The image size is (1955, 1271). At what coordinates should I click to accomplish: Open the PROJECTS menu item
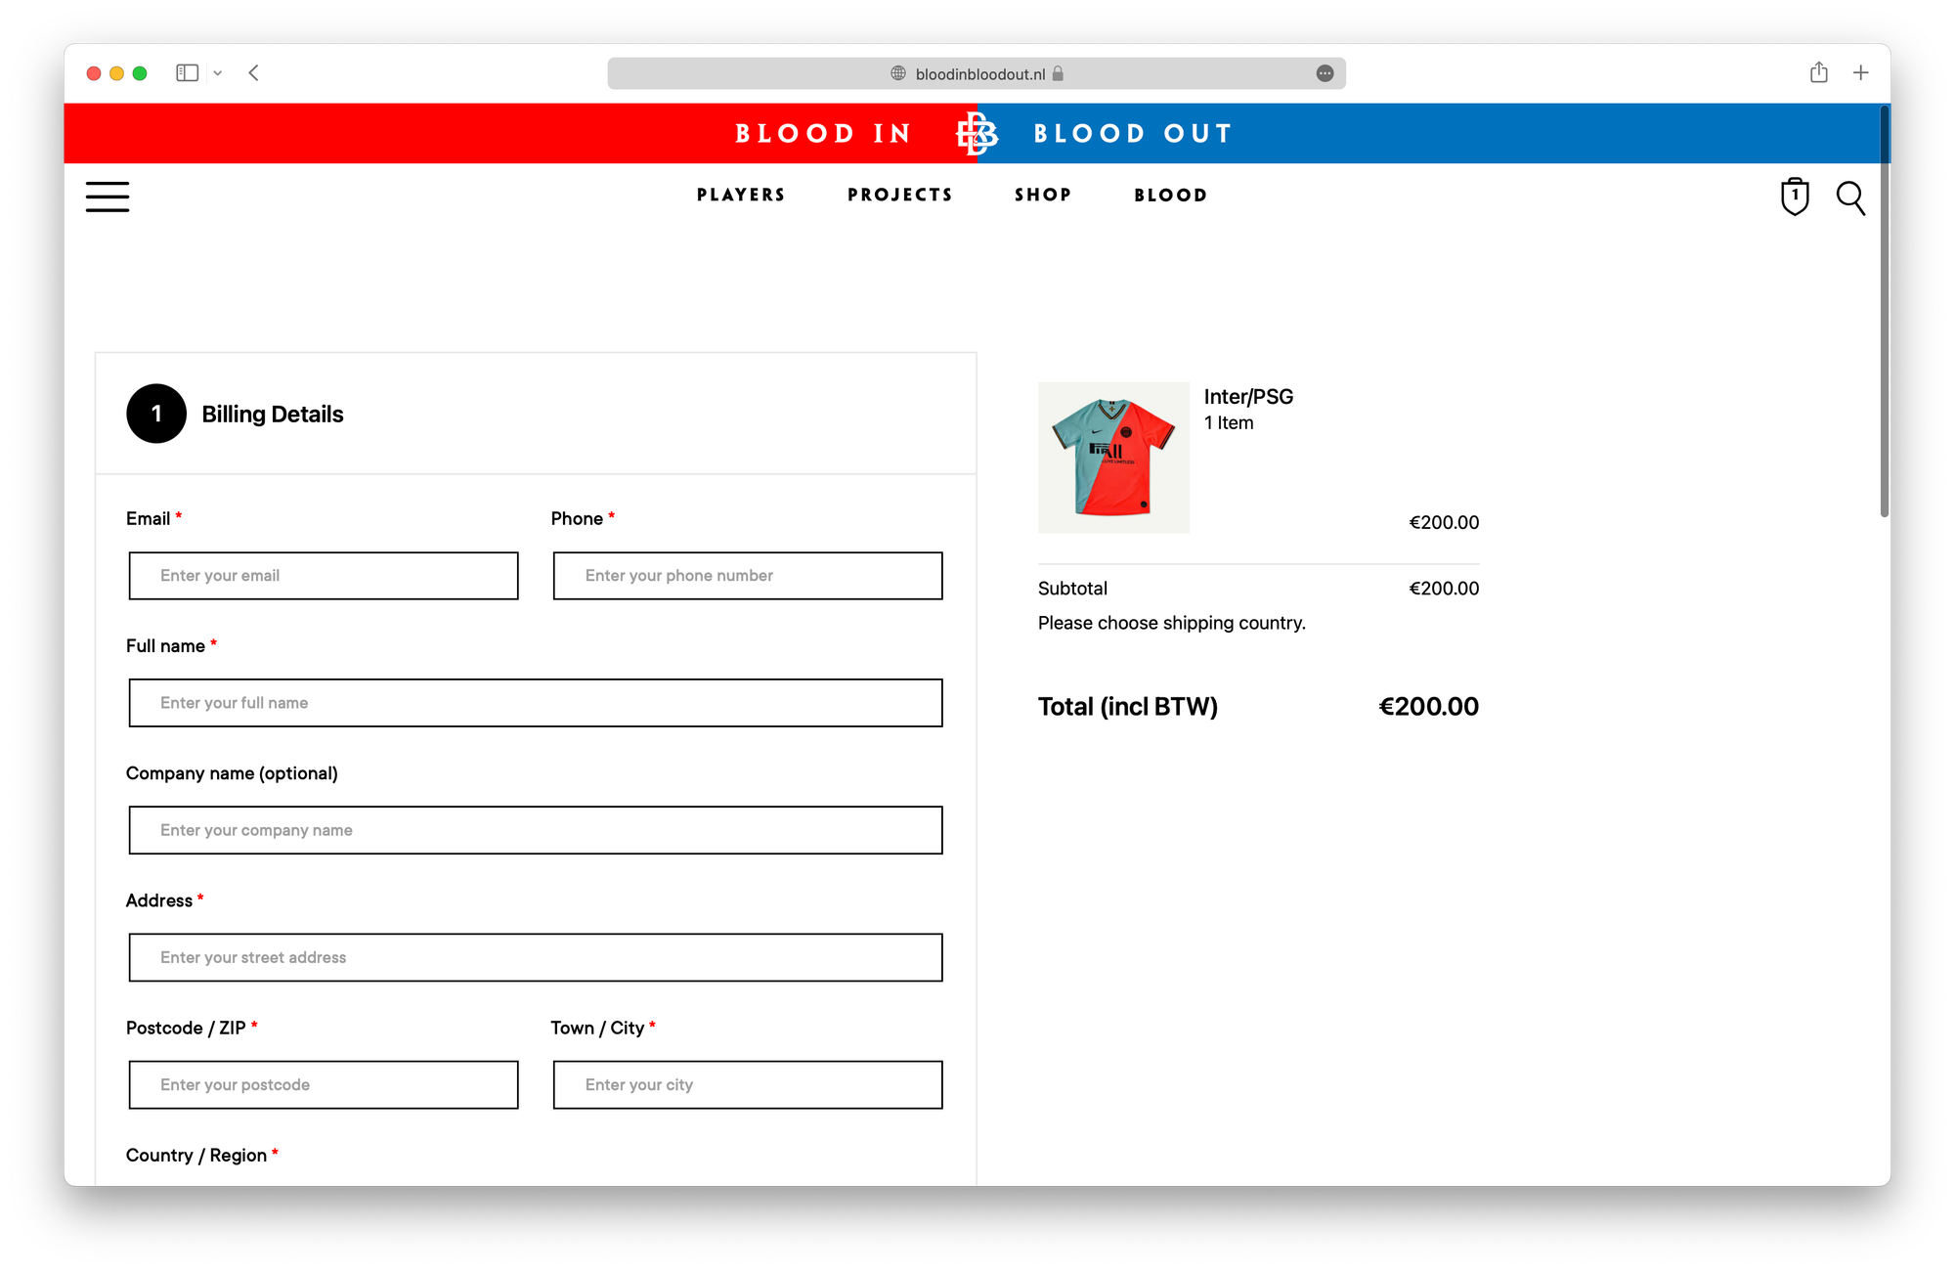(x=900, y=196)
